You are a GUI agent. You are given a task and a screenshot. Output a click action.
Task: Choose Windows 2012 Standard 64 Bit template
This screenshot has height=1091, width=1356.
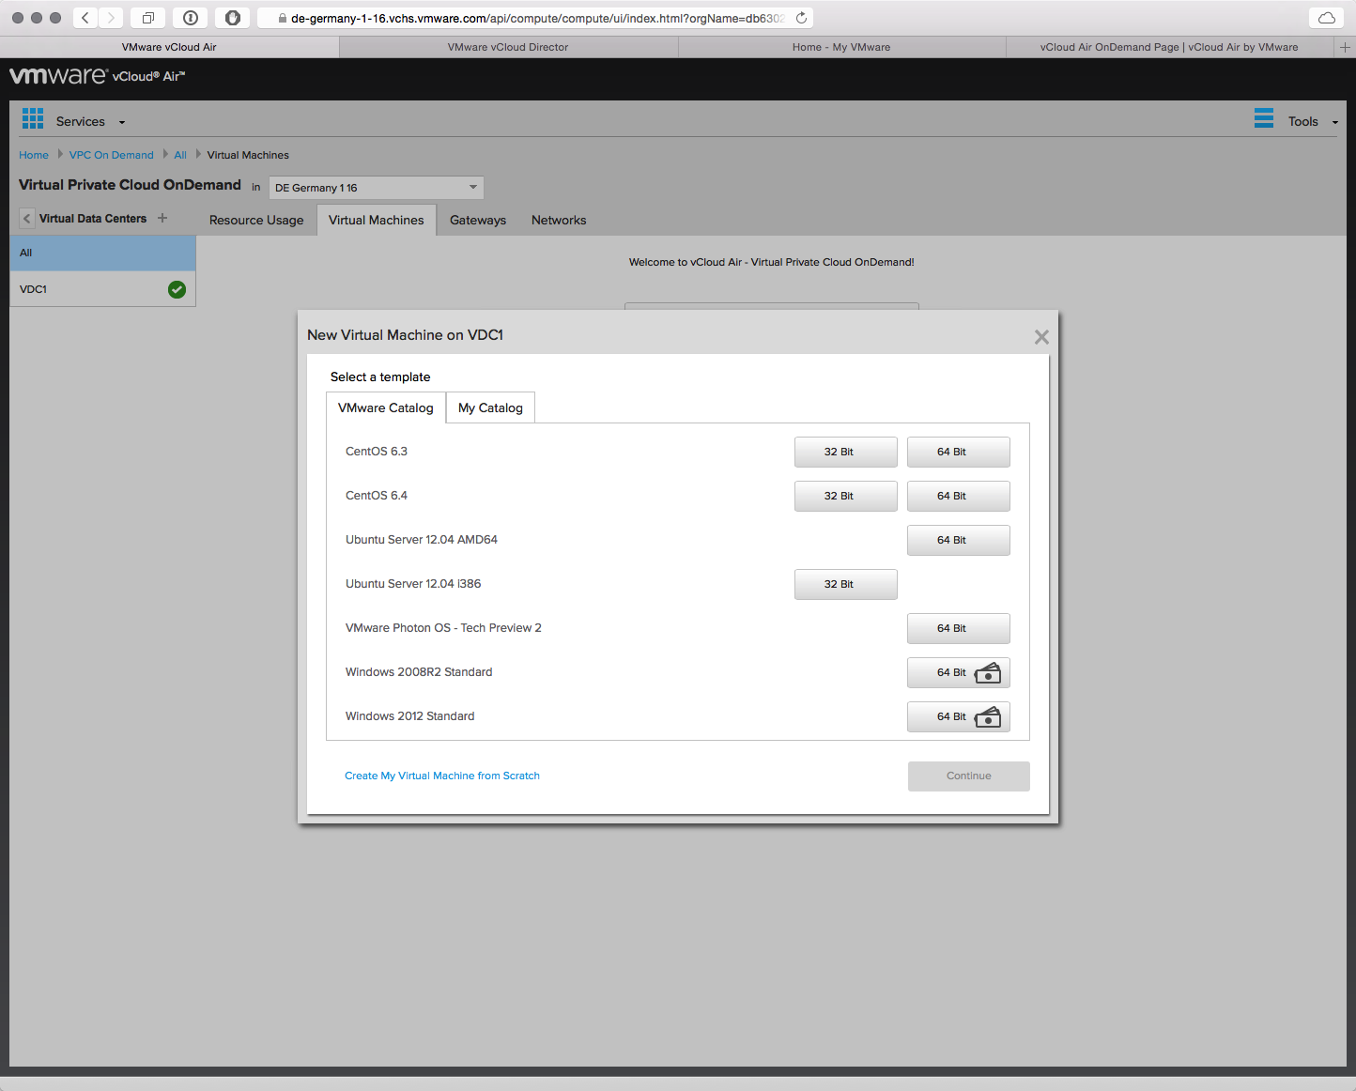click(x=958, y=717)
